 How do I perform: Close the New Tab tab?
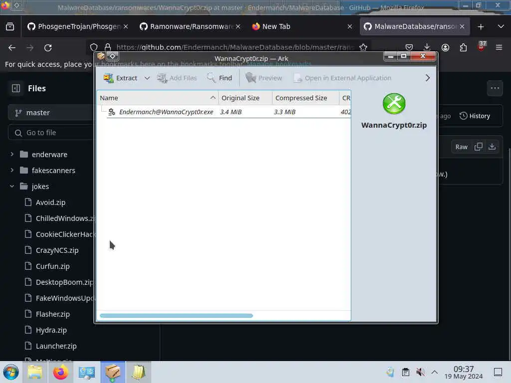pos(350,26)
